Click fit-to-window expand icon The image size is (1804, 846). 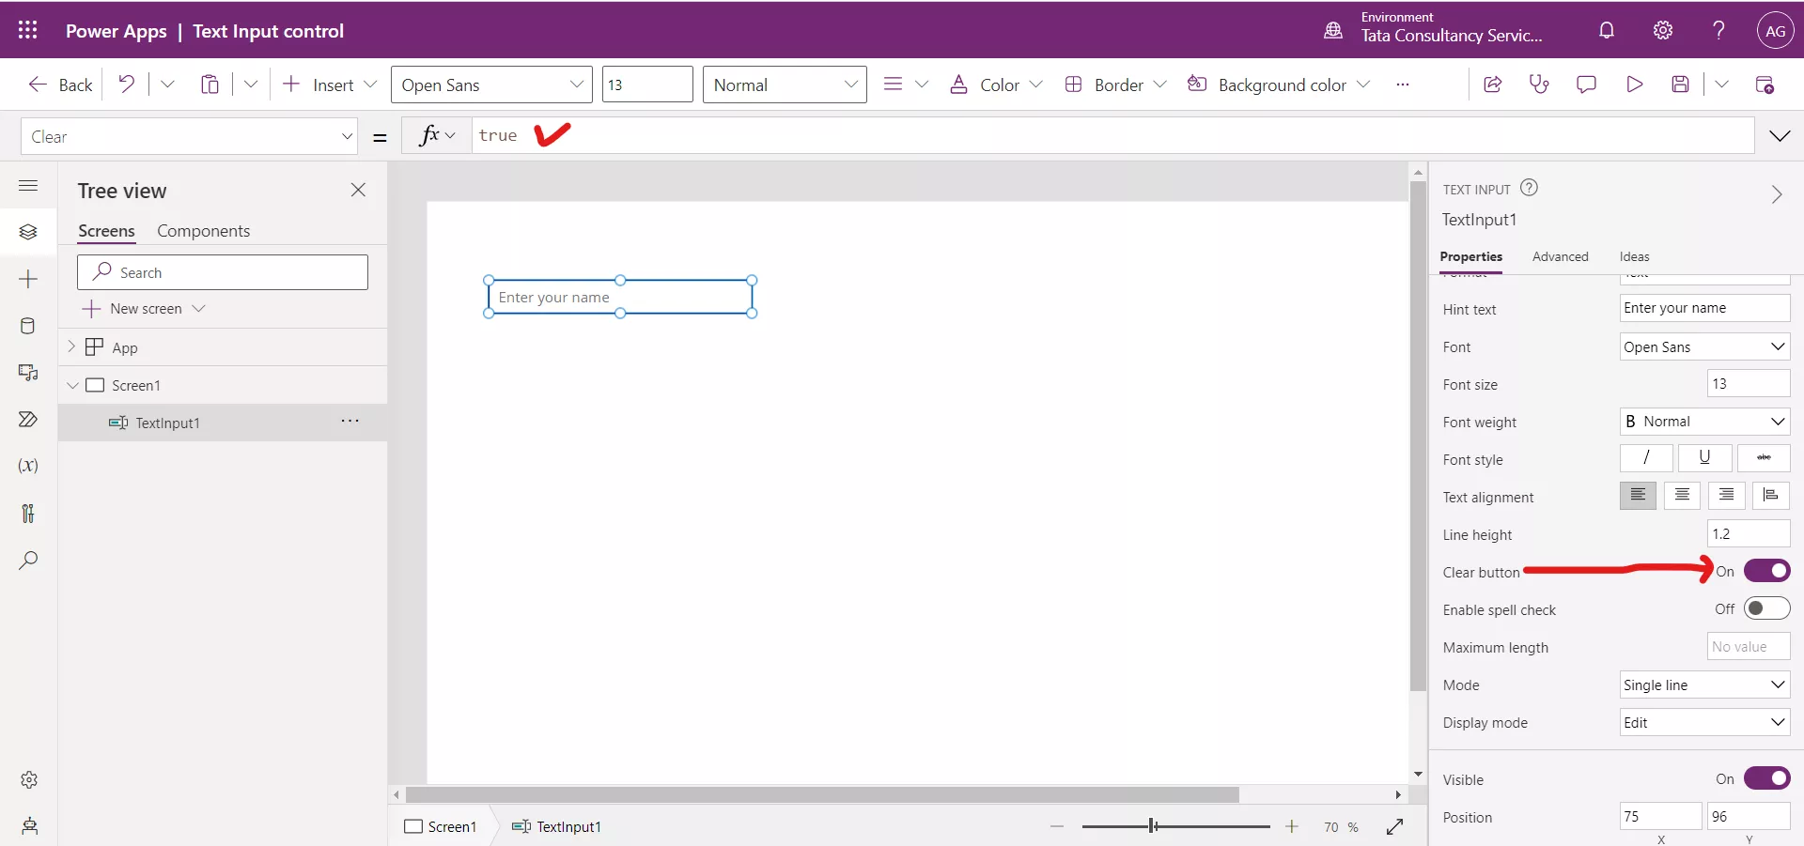pos(1394,826)
